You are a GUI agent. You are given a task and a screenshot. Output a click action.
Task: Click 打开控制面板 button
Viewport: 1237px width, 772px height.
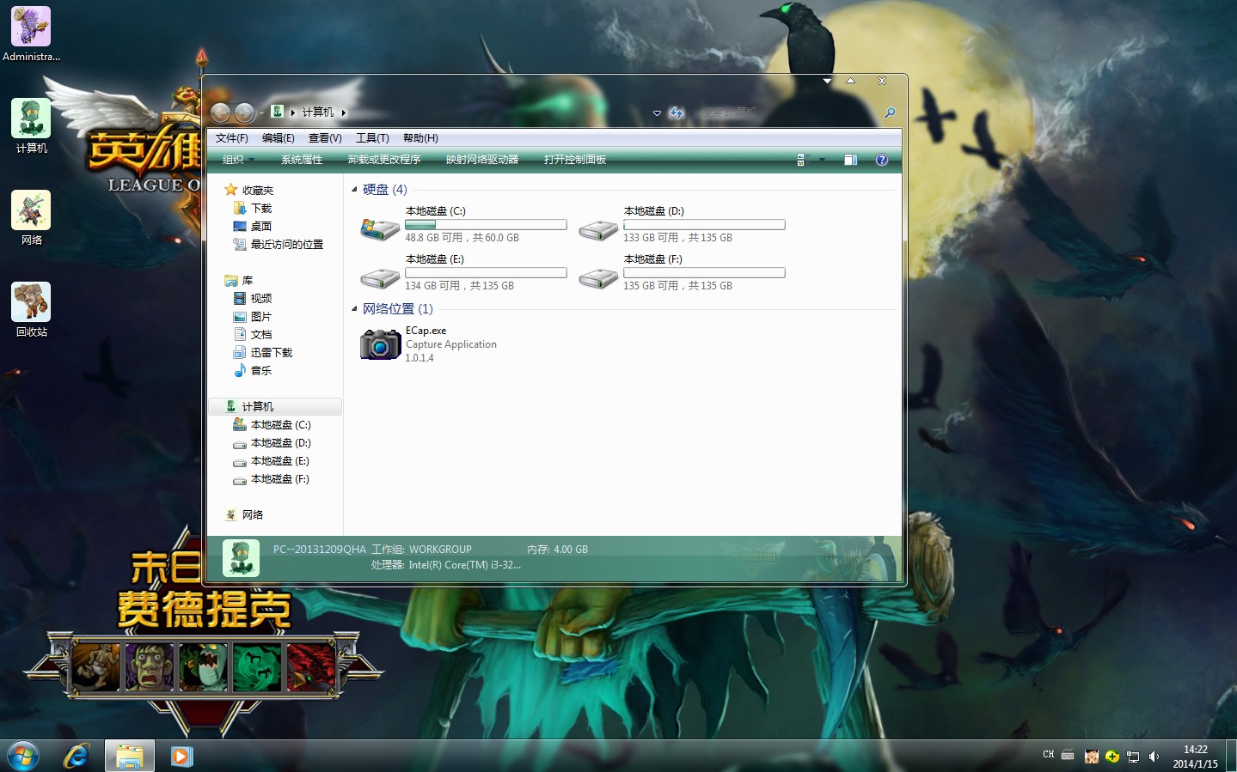(x=575, y=160)
